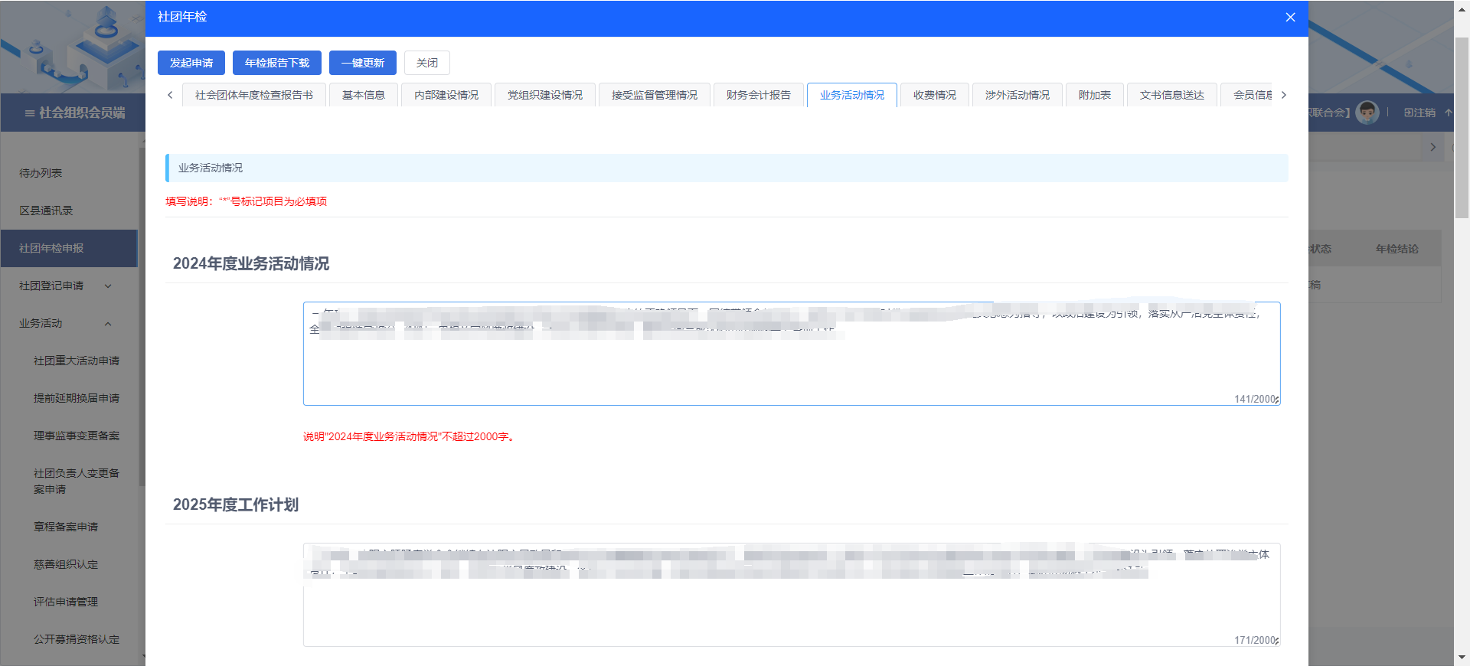The image size is (1470, 666).
Task: Download the annual inspection report
Action: pos(277,63)
